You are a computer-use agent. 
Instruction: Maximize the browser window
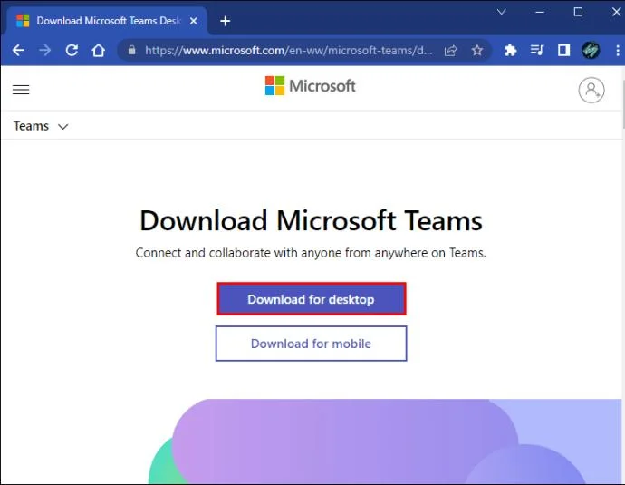578,12
